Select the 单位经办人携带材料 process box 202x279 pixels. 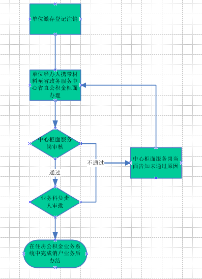click(x=55, y=85)
